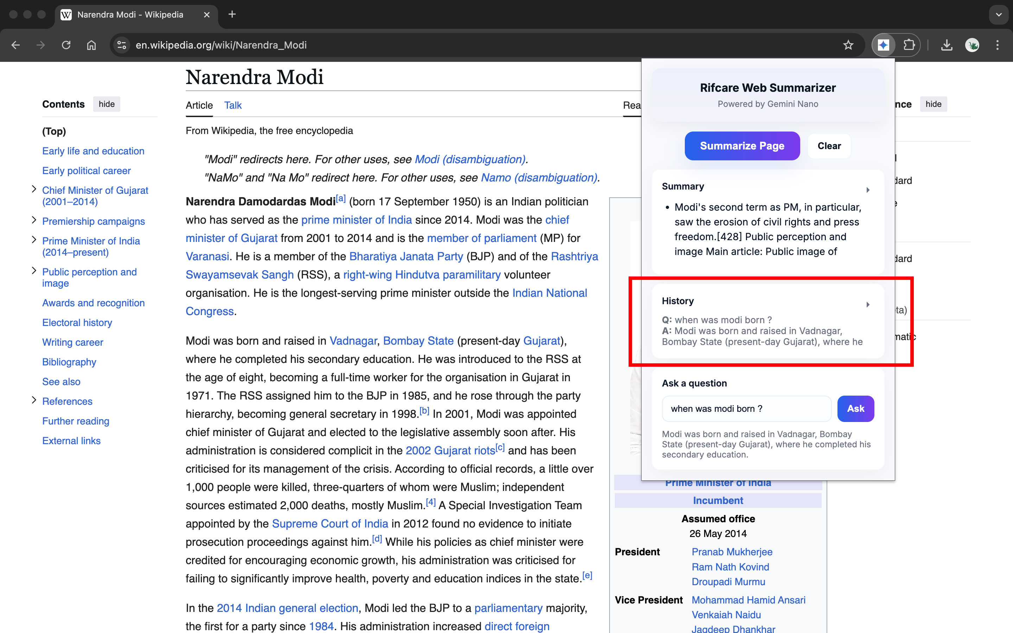Switch to the Talk tab
Screen dimensions: 1013x633
click(233, 105)
